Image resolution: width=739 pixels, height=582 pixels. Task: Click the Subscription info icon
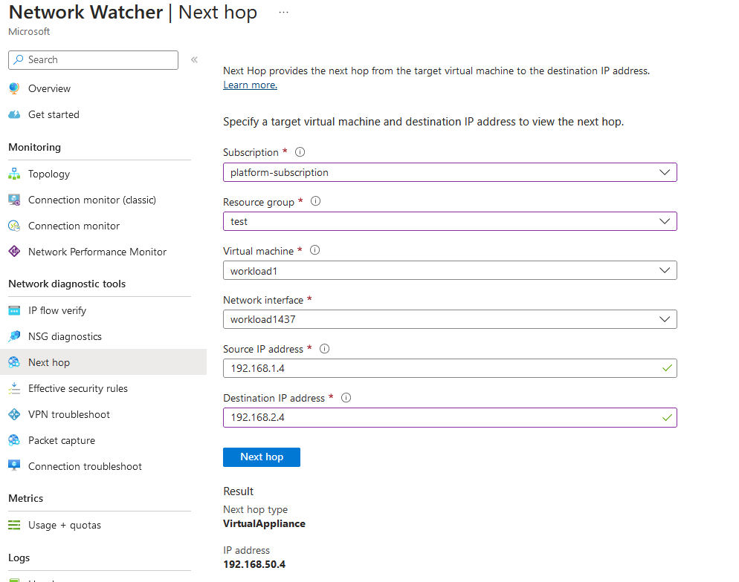tap(300, 152)
